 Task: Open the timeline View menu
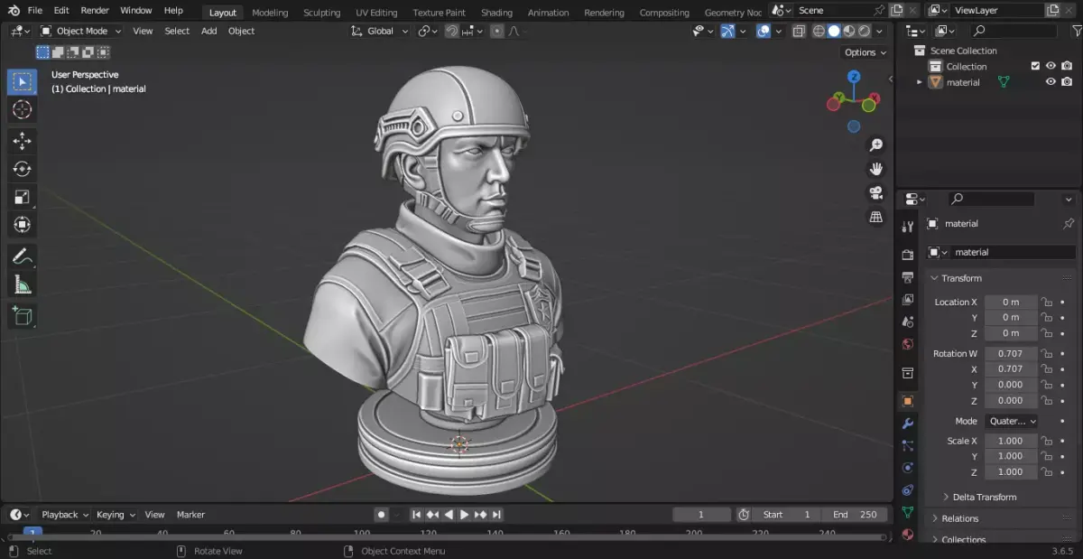155,515
